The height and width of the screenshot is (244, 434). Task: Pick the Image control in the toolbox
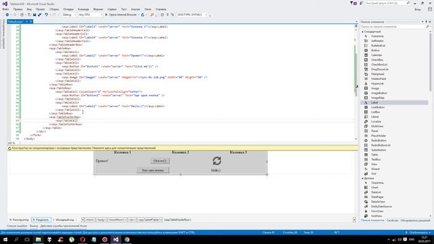tap(375, 88)
